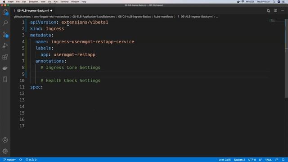This screenshot has width=288, height=162.
Task: Select the 05-ALB-Ingress-Basic.yml editor tab
Action: point(33,11)
